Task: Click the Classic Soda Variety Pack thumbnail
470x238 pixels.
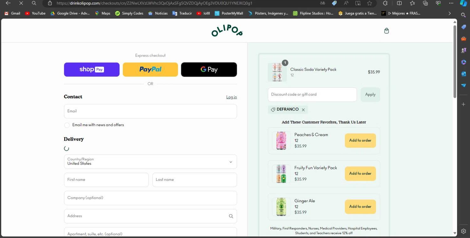Action: pos(277,72)
